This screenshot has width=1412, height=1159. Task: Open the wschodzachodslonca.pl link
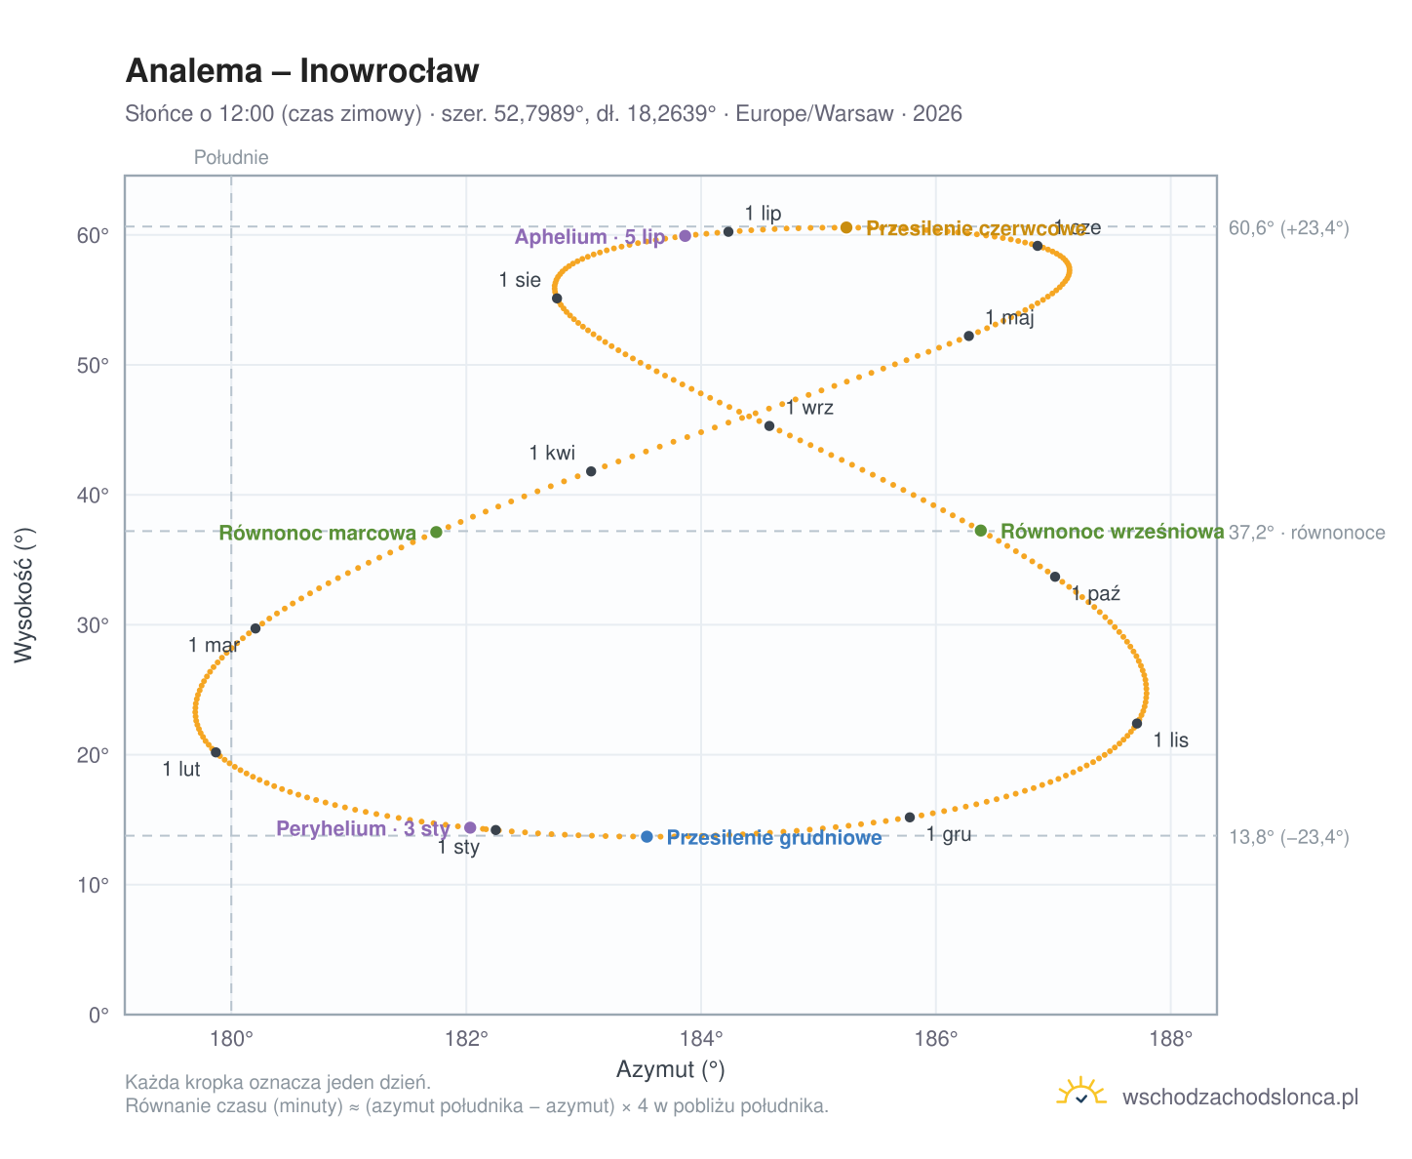[x=1240, y=1097]
